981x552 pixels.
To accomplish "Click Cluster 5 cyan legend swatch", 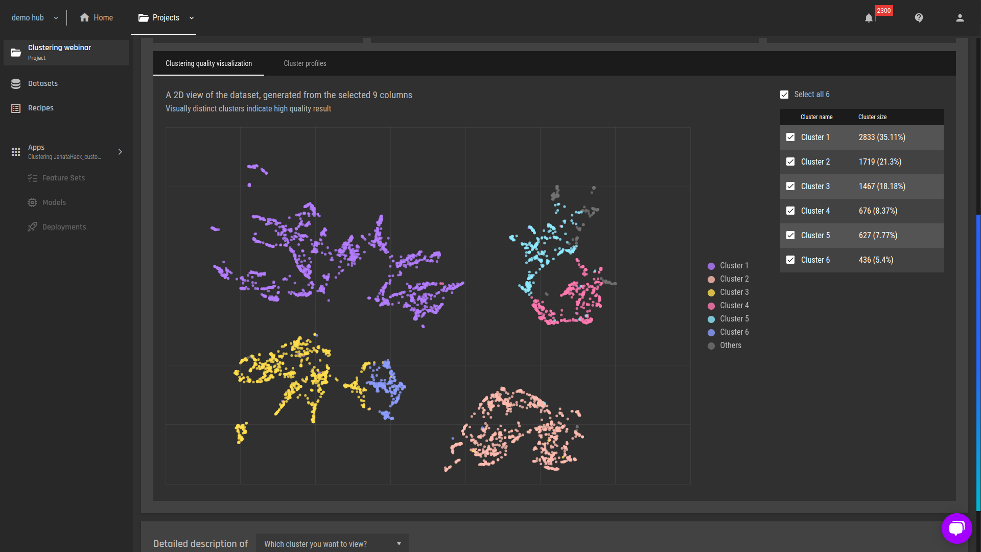I will [711, 319].
